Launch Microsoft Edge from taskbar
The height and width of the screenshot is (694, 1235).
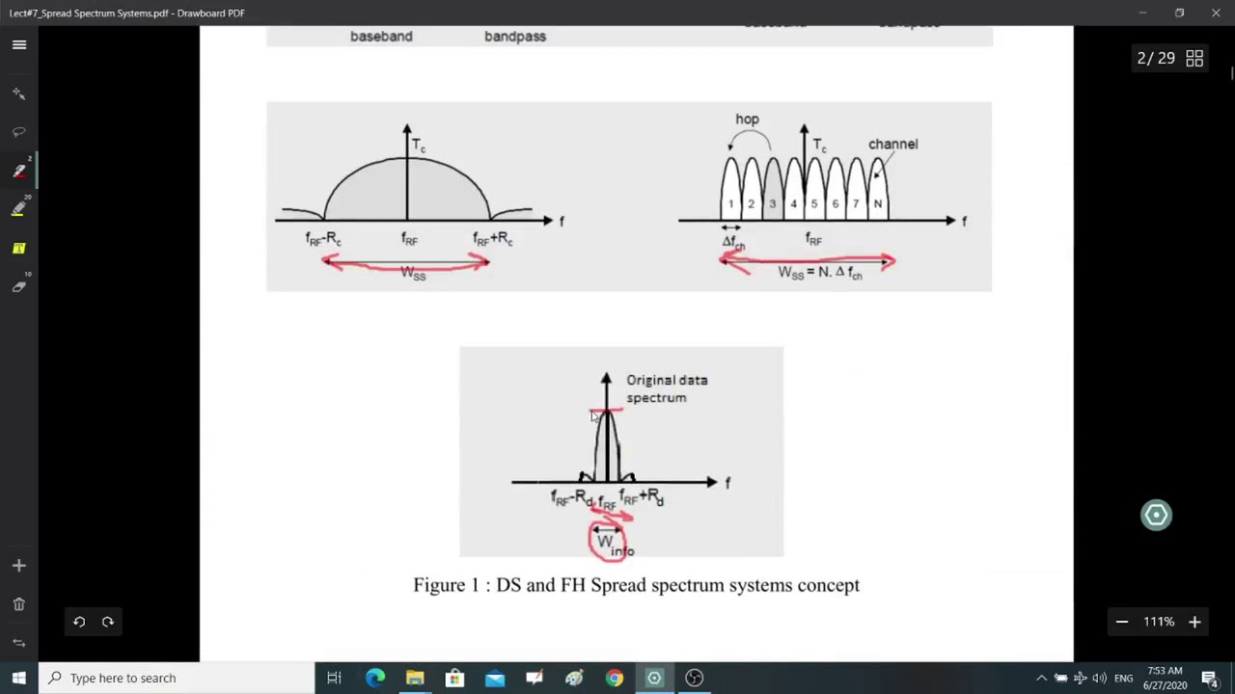[x=374, y=678]
